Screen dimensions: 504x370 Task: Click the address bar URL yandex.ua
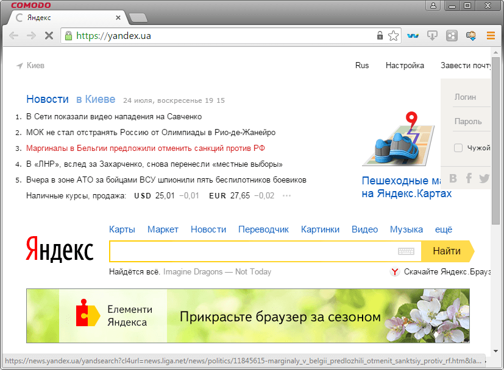(113, 36)
